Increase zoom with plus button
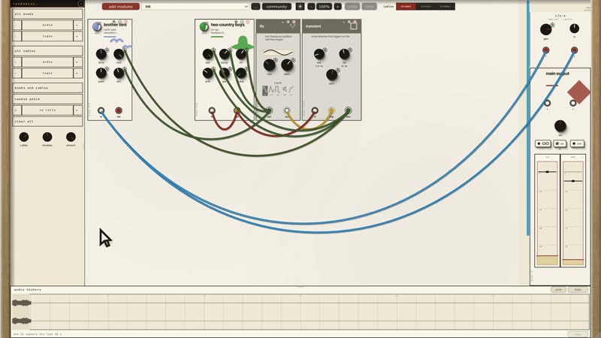 [337, 7]
